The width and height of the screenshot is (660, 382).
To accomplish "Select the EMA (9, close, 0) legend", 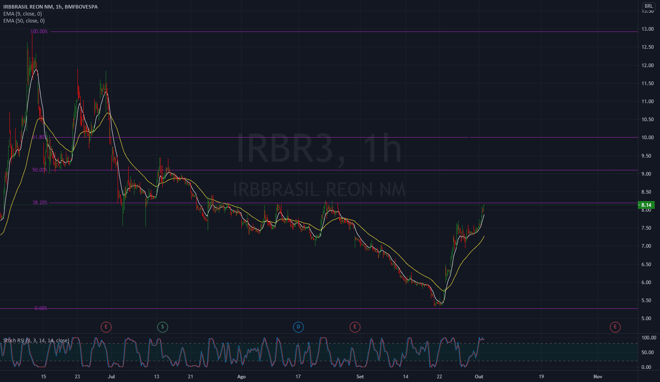I will 23,14.
